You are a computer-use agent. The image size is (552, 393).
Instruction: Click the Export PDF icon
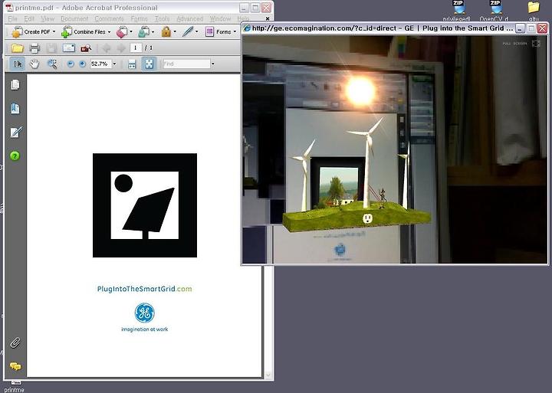pyautogui.click(x=122, y=32)
